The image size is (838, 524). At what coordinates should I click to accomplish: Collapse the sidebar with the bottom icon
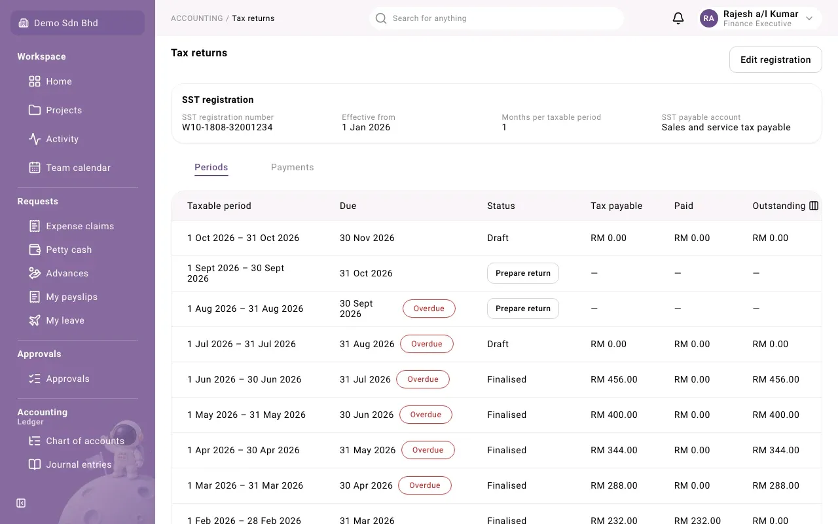[21, 503]
